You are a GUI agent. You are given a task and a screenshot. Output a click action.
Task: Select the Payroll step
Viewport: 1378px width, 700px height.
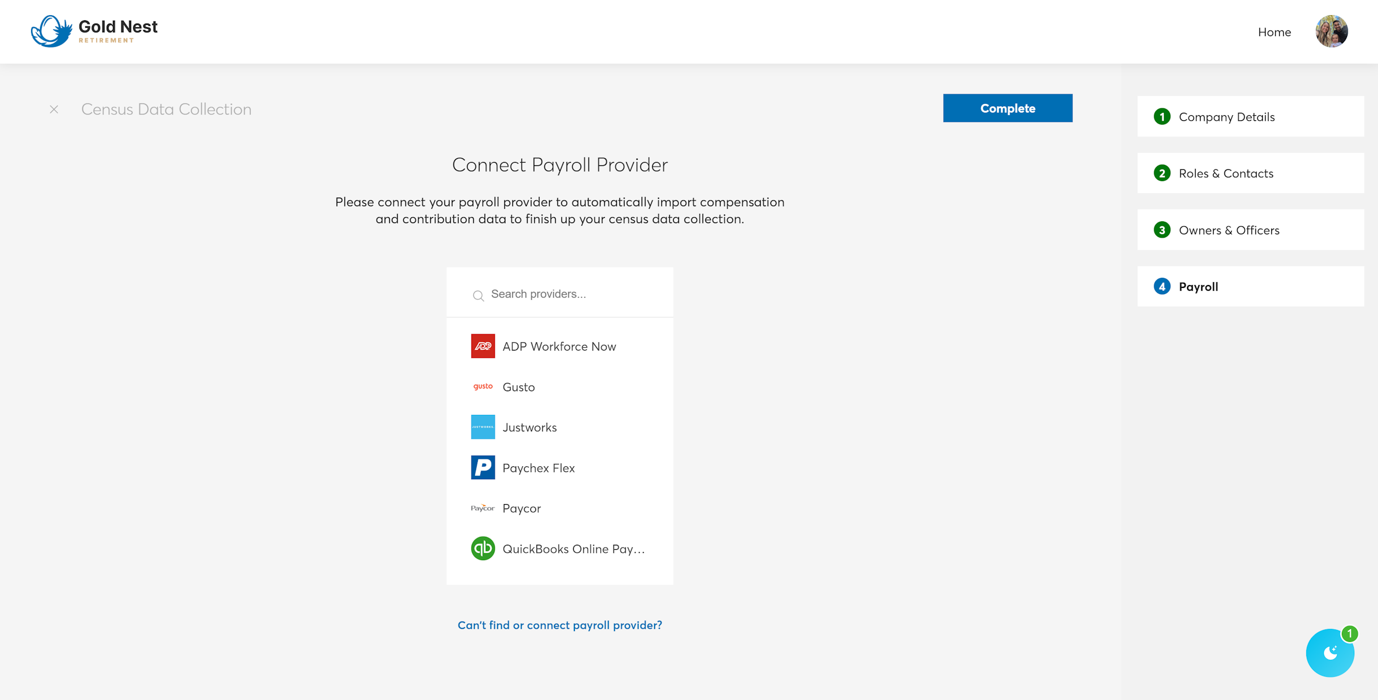click(x=1250, y=287)
